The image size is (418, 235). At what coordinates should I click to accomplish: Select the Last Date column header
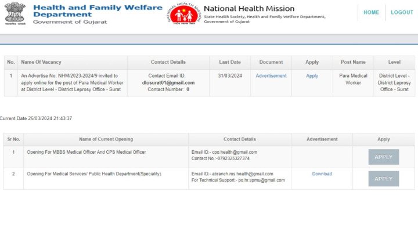pos(229,62)
